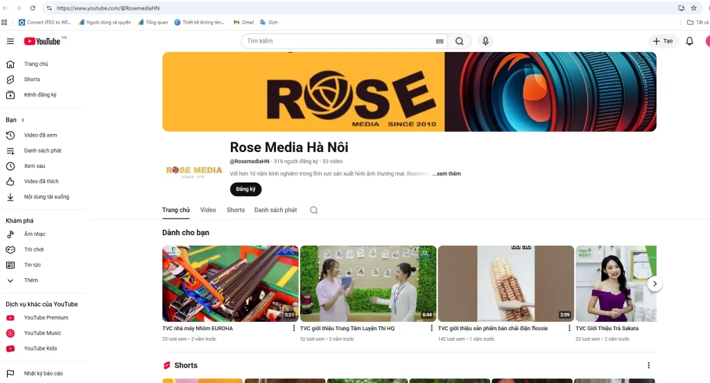The width and height of the screenshot is (710, 383).
Task: Click the Đăng ký subscribe button
Action: click(x=245, y=189)
